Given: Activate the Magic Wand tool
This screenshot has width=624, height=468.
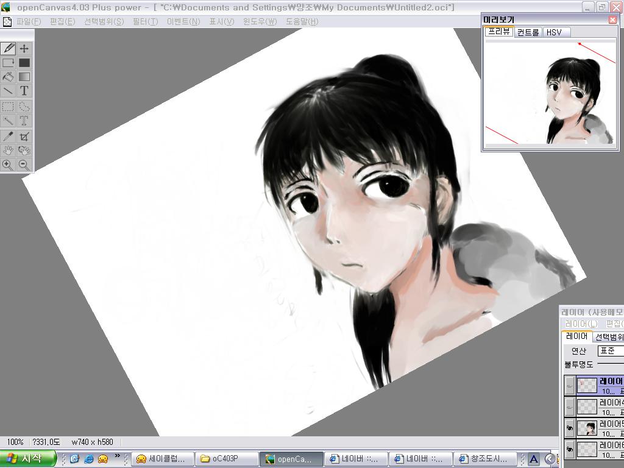Looking at the screenshot, I should 8,121.
